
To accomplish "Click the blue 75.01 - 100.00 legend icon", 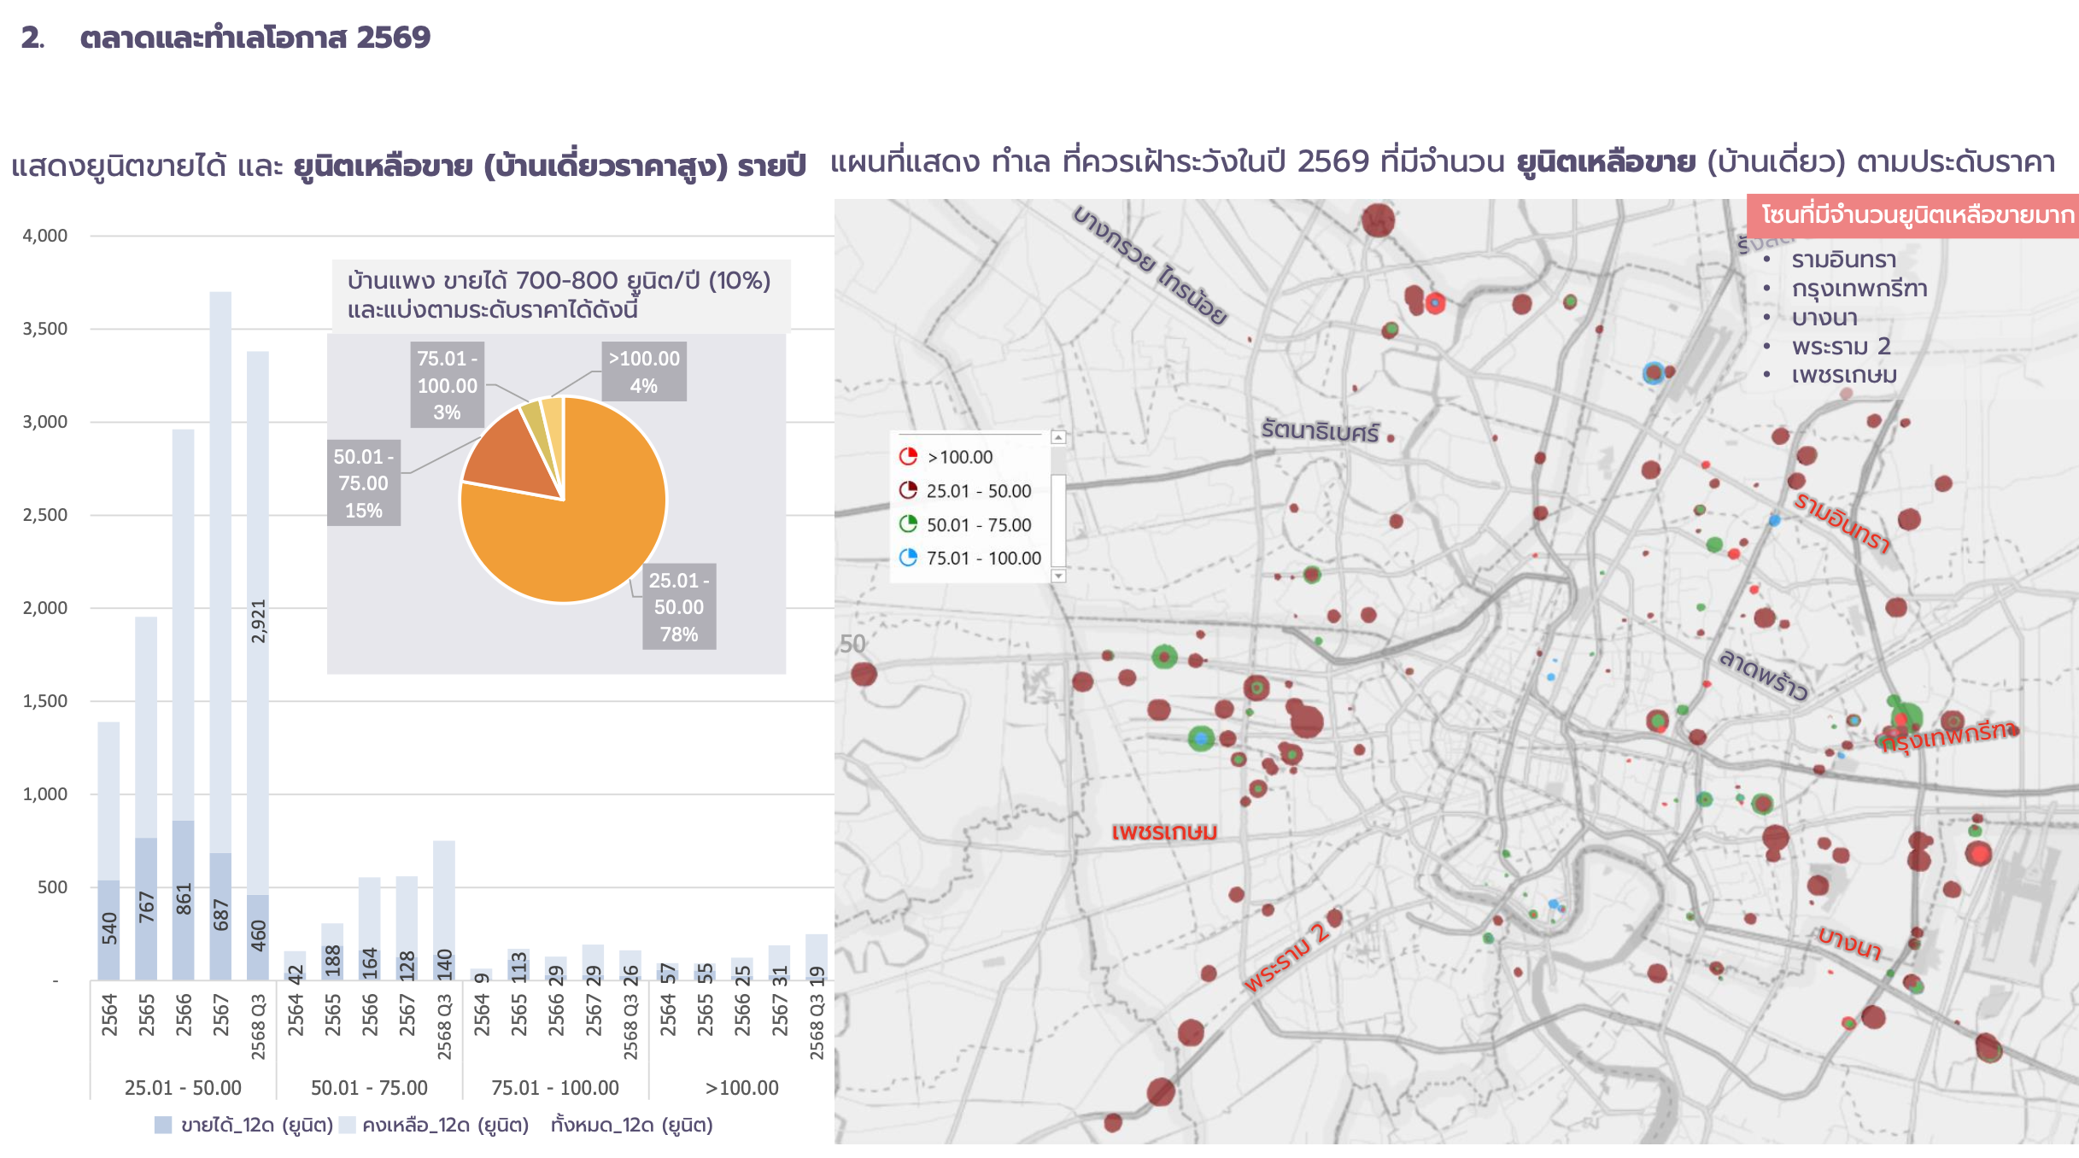I will [x=907, y=558].
